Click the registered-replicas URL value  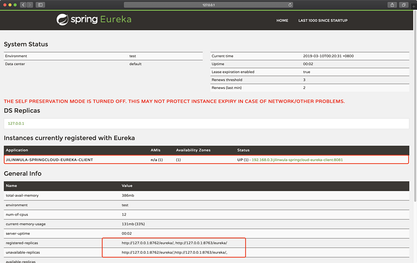pyautogui.click(x=175, y=243)
